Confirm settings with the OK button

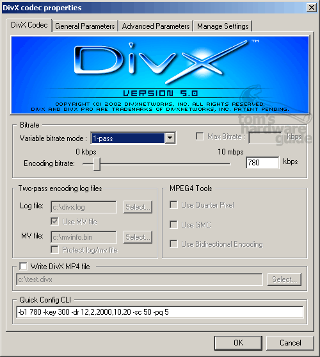click(x=238, y=343)
